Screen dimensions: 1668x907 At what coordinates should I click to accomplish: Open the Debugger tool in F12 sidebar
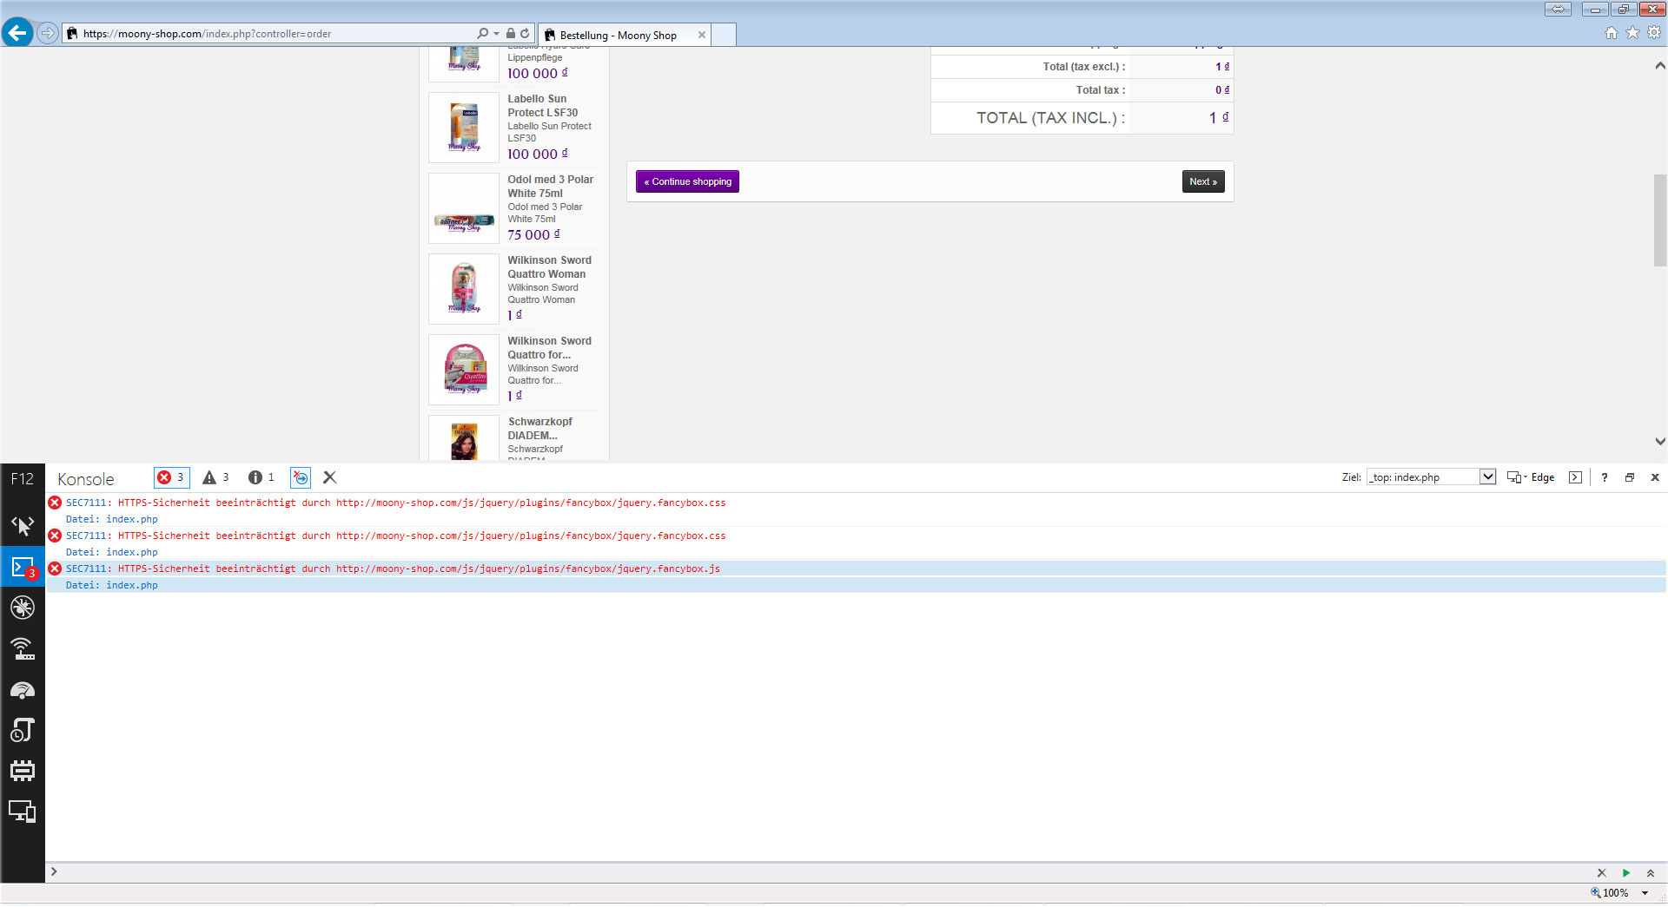23,608
